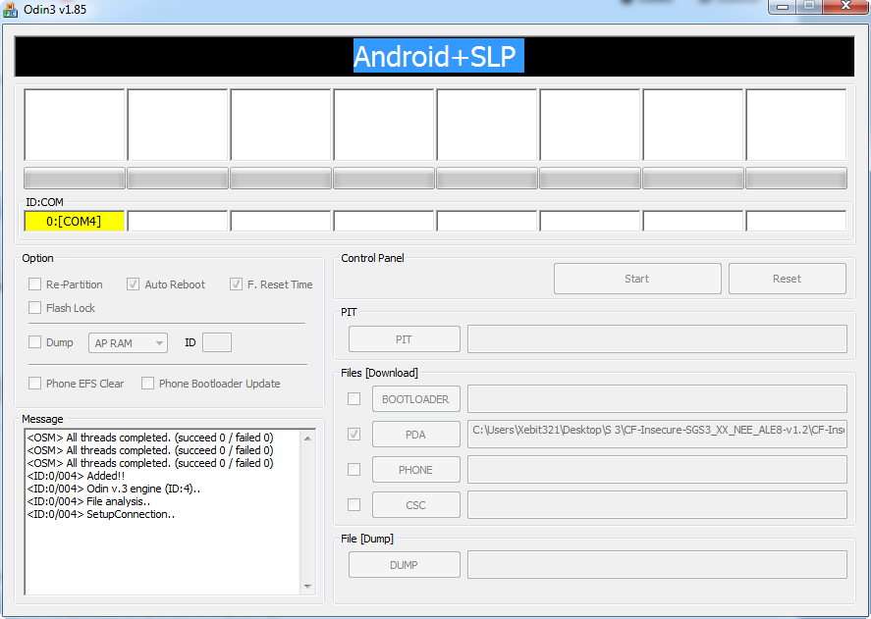Click the Android+SLP banner text
Screen dimensions: 871x619
point(439,56)
